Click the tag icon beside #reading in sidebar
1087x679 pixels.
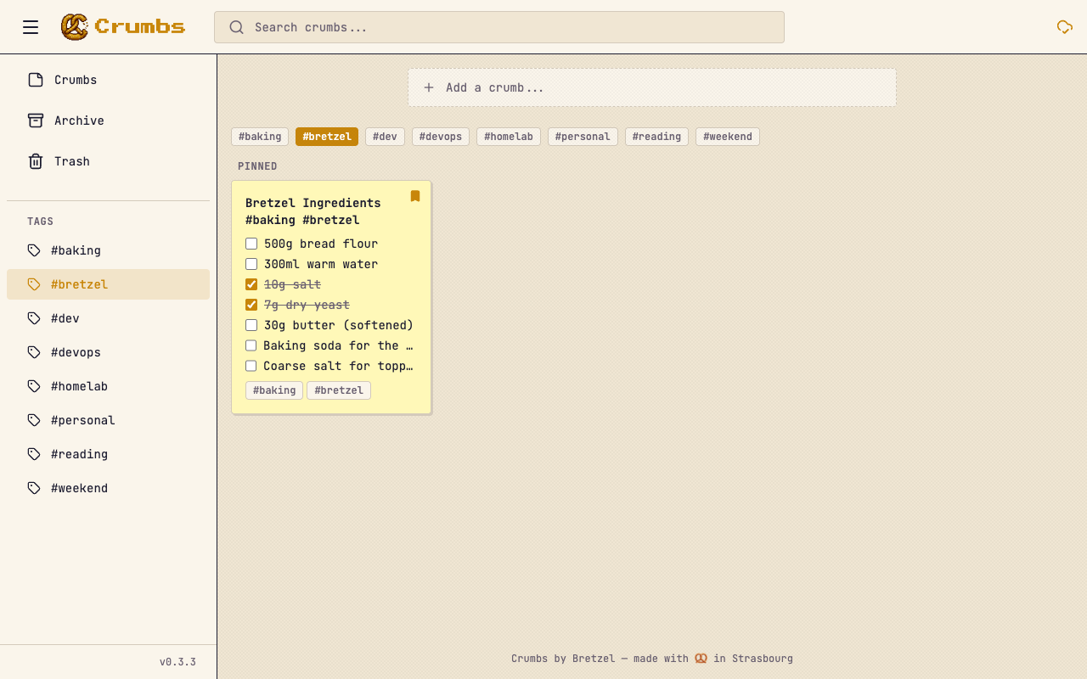pyautogui.click(x=34, y=454)
